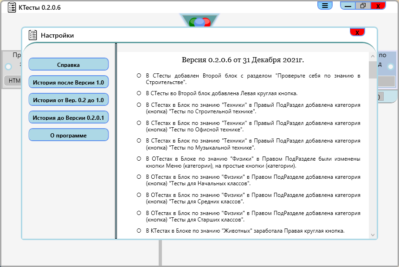The height and width of the screenshot is (267, 399).
Task: Click the entry mentioning Тесты для Средних классов
Action: [x=253, y=198]
